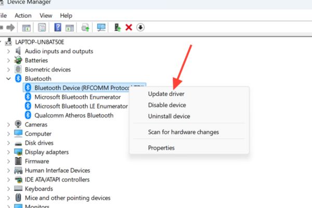Click the Disk drives icon
Image resolution: width=312 pixels, height=208 pixels.
pyautogui.click(x=18, y=144)
